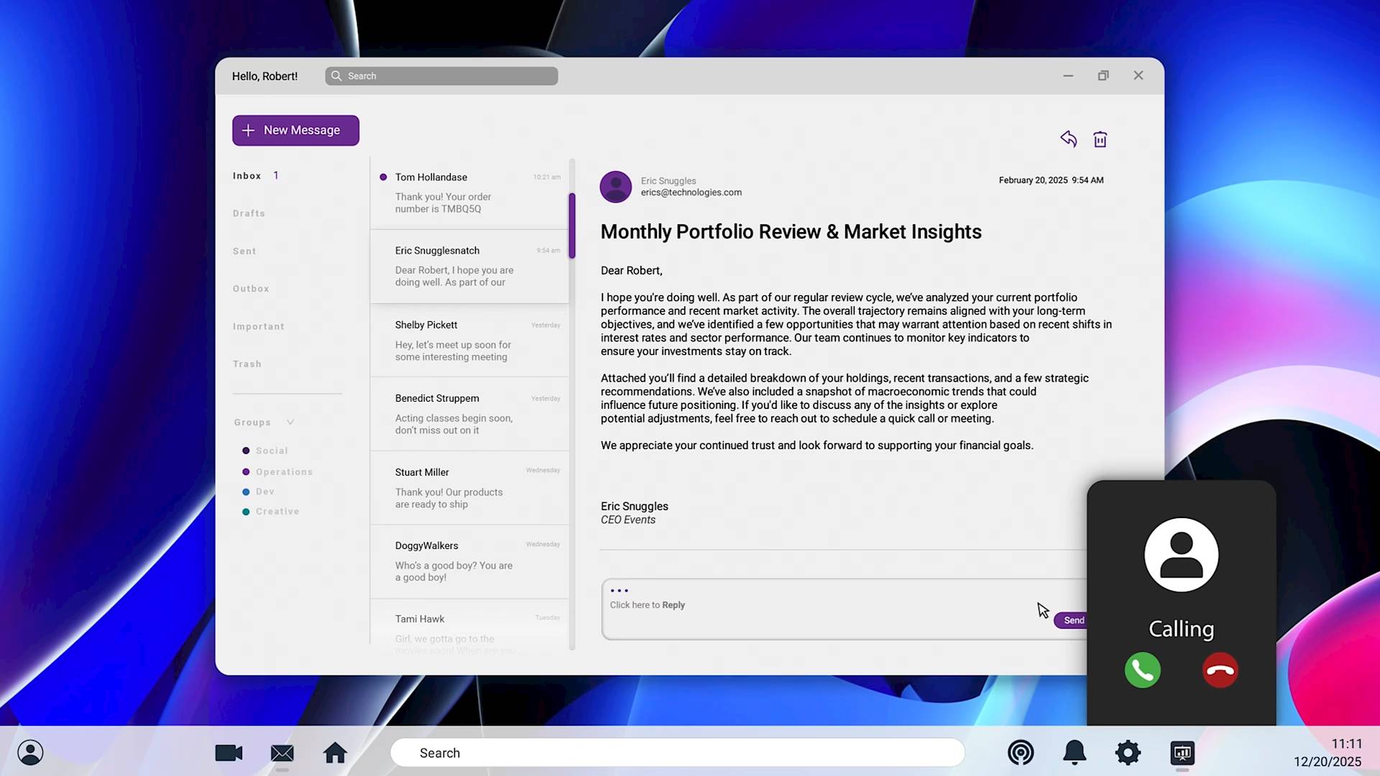Viewport: 1380px width, 776px height.
Task: Select the Social group dot
Action: click(246, 451)
